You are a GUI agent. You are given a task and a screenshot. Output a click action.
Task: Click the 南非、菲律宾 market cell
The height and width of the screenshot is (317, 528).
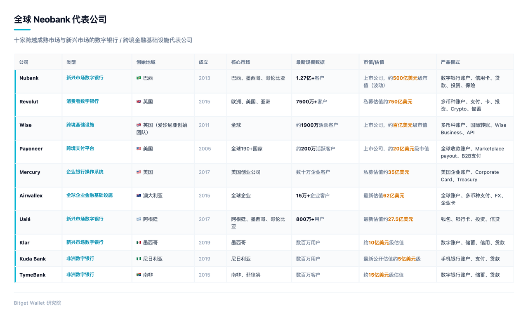pos(246,275)
